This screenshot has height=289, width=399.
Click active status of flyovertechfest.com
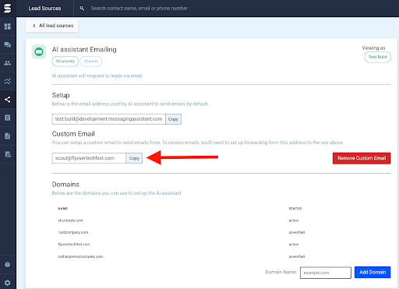(x=294, y=245)
